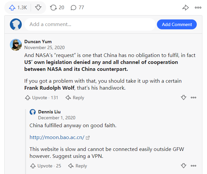Click the Duncan Yum author name
The image size is (207, 174).
pos(38,42)
